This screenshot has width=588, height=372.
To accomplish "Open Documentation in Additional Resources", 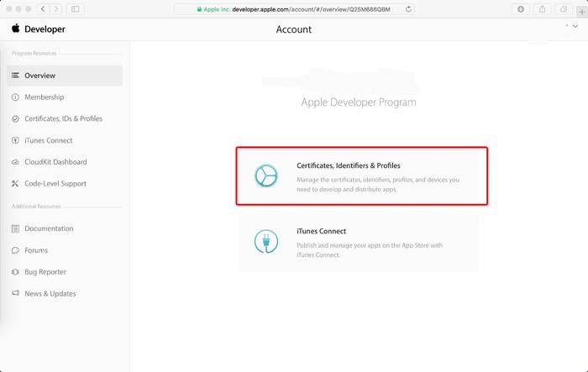I will click(49, 228).
